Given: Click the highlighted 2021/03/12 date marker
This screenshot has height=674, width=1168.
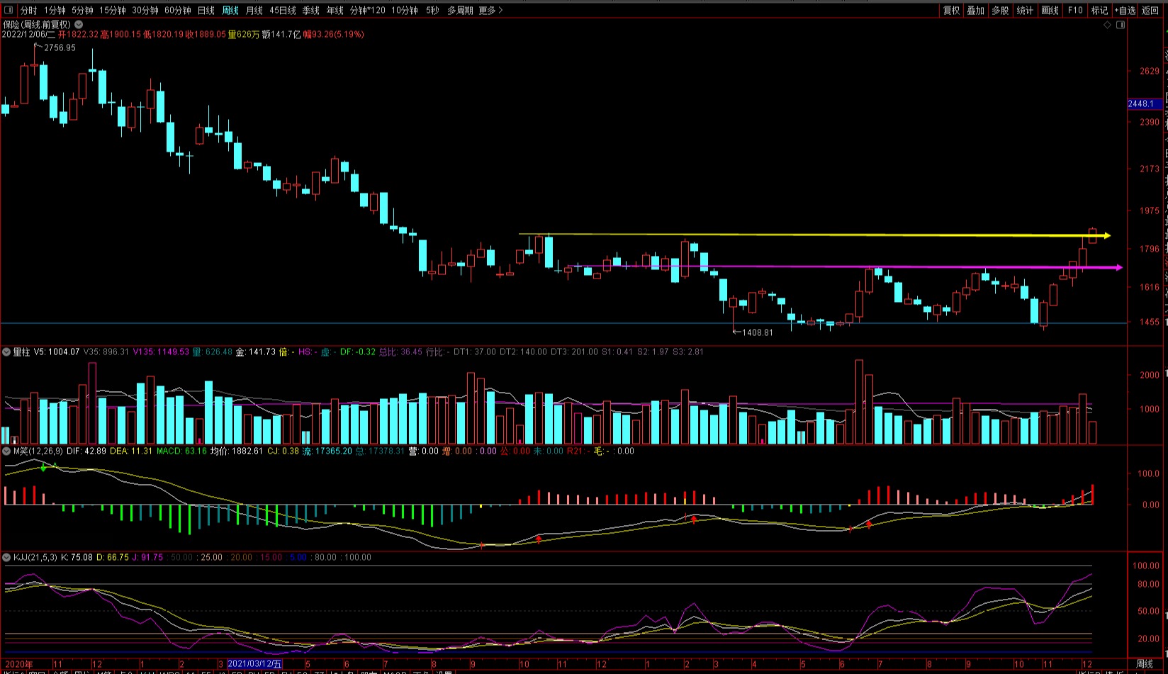Looking at the screenshot, I should [x=254, y=664].
